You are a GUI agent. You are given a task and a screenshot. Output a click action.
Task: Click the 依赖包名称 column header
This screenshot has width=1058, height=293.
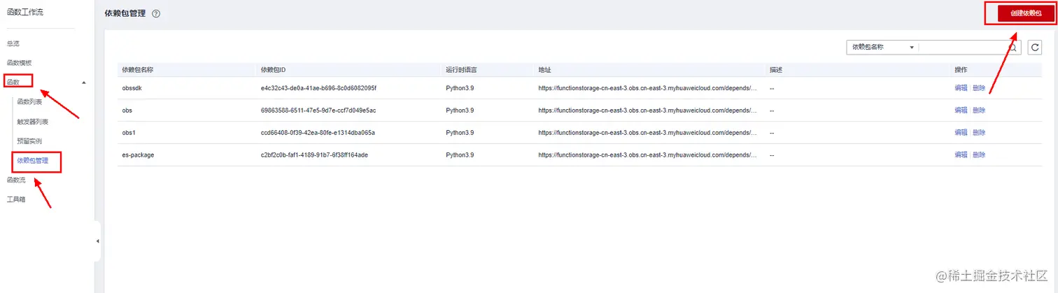(137, 70)
